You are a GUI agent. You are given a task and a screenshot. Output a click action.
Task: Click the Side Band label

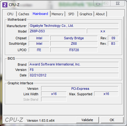31,100
